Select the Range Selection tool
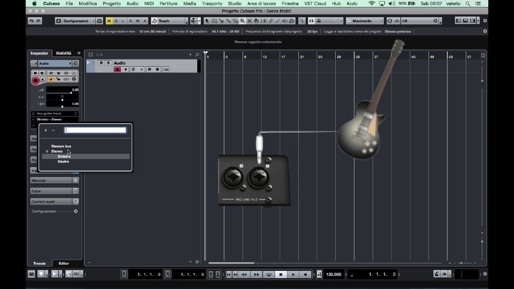514x289 pixels. 214,21
